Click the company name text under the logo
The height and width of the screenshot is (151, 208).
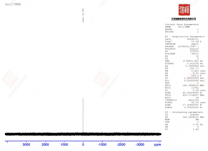coord(184,19)
